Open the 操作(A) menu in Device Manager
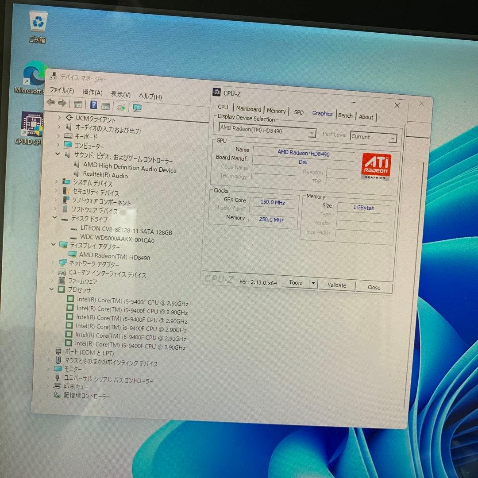Image resolution: width=478 pixels, height=478 pixels. (x=92, y=92)
